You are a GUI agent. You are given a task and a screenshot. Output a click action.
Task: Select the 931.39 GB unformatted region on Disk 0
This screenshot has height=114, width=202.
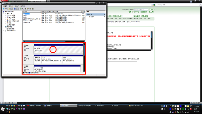point(58,48)
